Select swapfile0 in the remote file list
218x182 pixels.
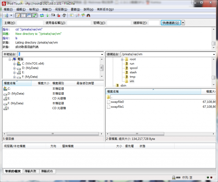[x=117, y=102]
